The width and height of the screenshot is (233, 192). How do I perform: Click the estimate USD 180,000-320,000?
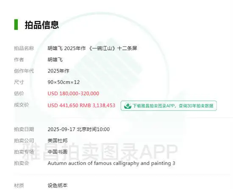tap(73, 93)
